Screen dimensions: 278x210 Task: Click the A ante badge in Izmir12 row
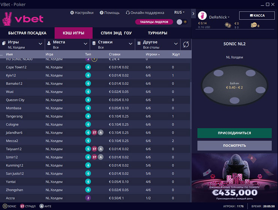101,157
